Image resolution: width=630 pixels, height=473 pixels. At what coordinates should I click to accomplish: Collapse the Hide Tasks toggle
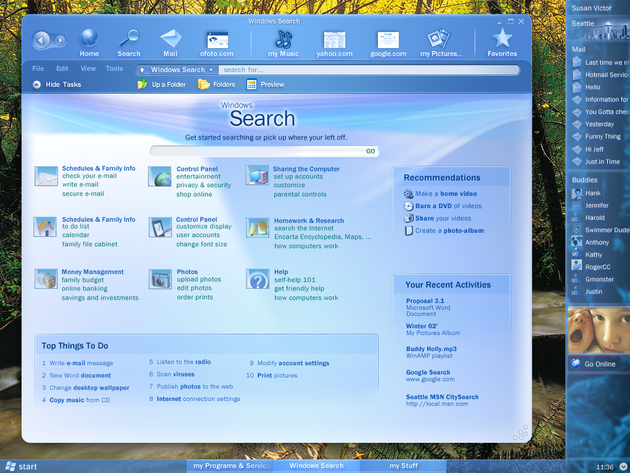57,84
